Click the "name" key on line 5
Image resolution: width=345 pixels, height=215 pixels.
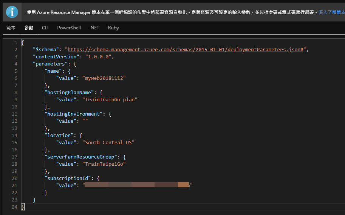(x=53, y=71)
